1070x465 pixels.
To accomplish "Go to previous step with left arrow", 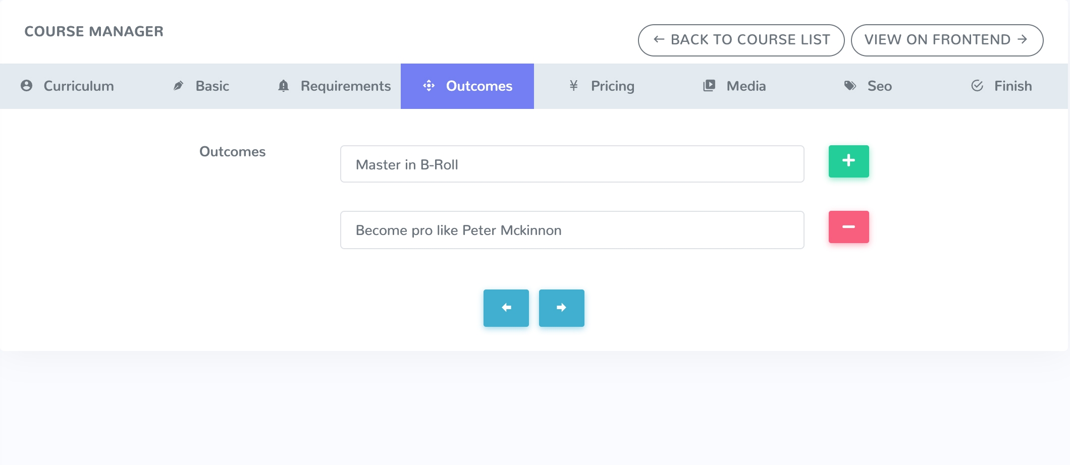I will (506, 308).
